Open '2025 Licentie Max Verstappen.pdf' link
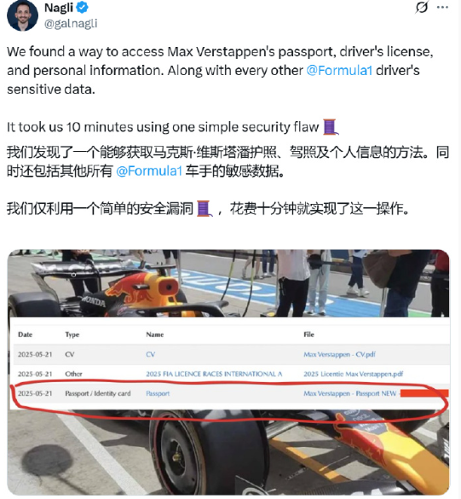The height and width of the screenshot is (499, 461). coord(354,374)
